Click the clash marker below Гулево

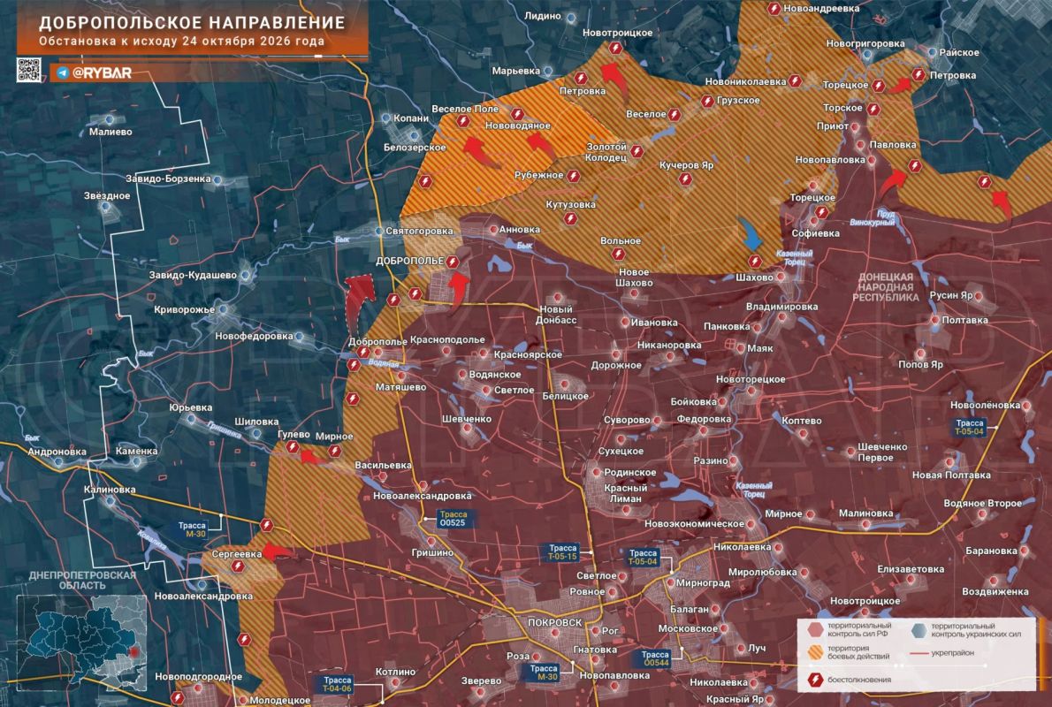(x=293, y=447)
